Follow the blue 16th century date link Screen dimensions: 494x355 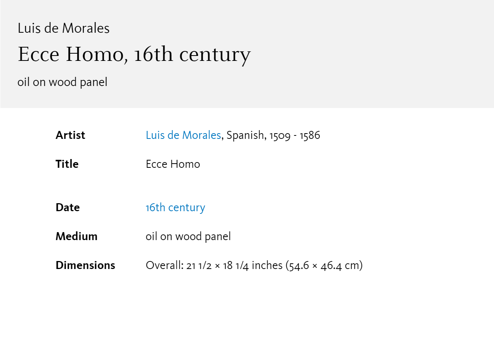(175, 207)
